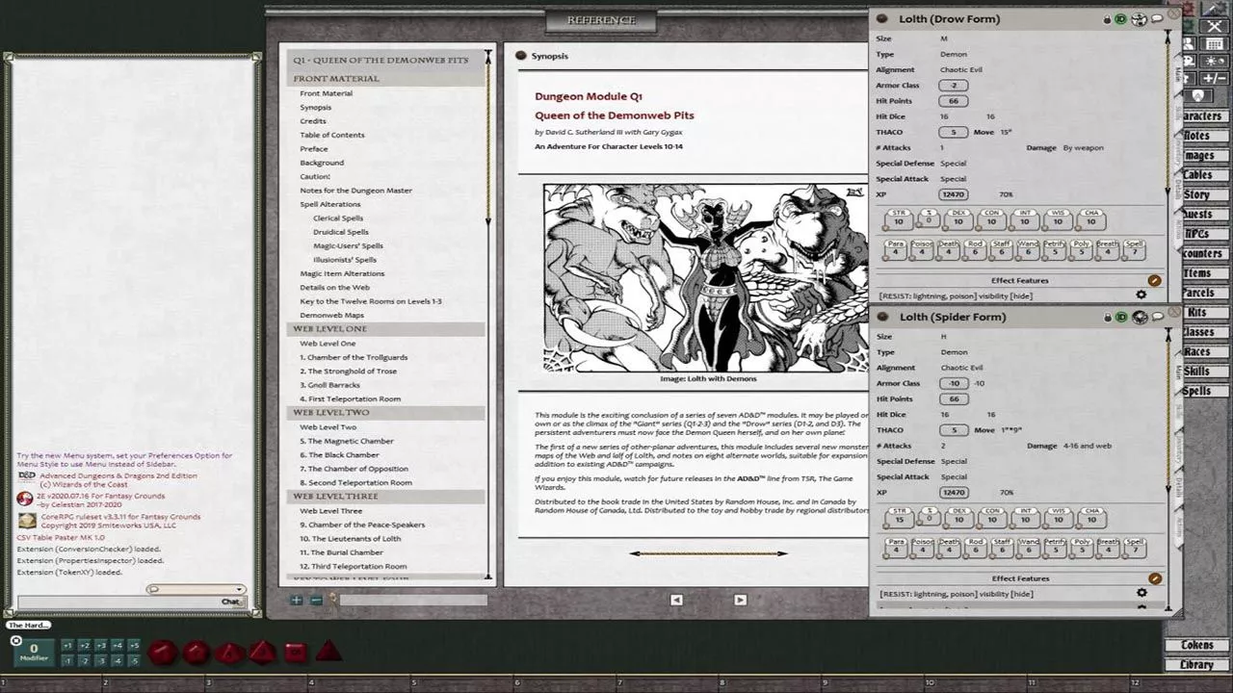Open the Library sidebar button

[x=1197, y=664]
